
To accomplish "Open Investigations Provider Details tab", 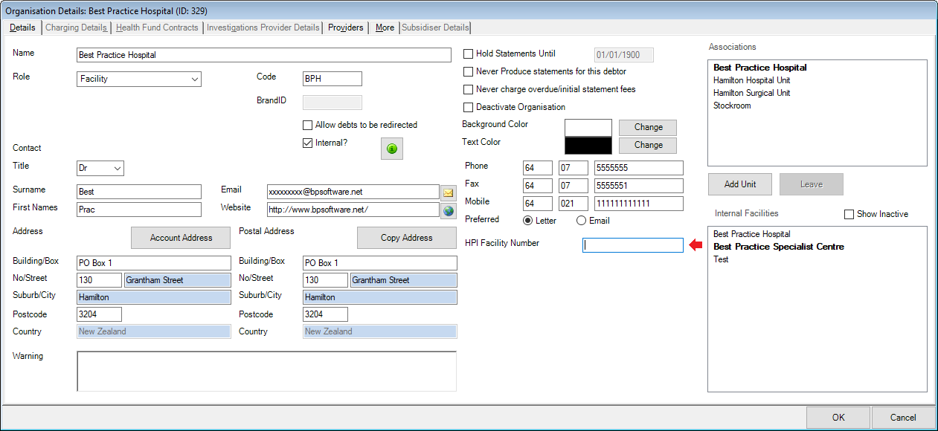I will point(263,27).
